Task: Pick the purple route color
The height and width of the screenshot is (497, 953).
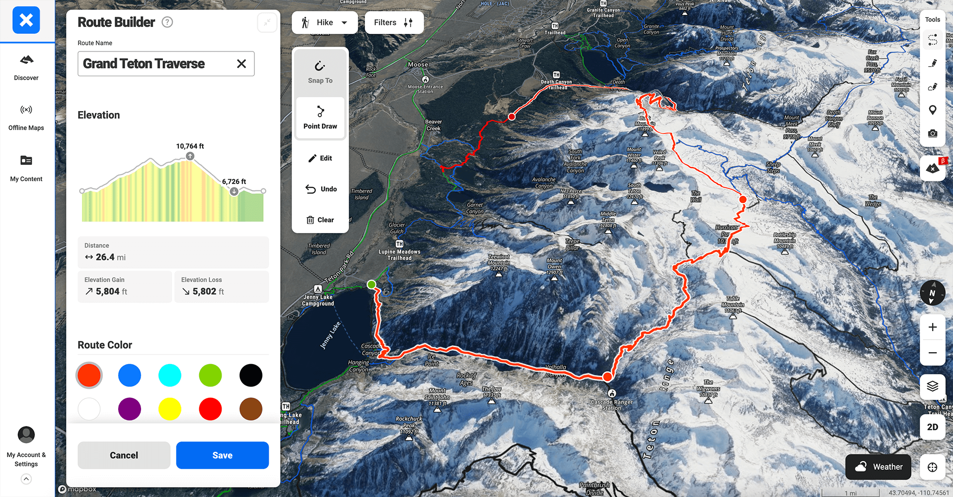Action: (x=130, y=409)
